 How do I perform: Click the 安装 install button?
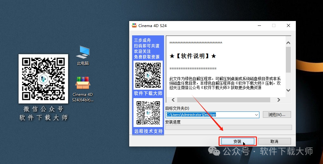237,141
